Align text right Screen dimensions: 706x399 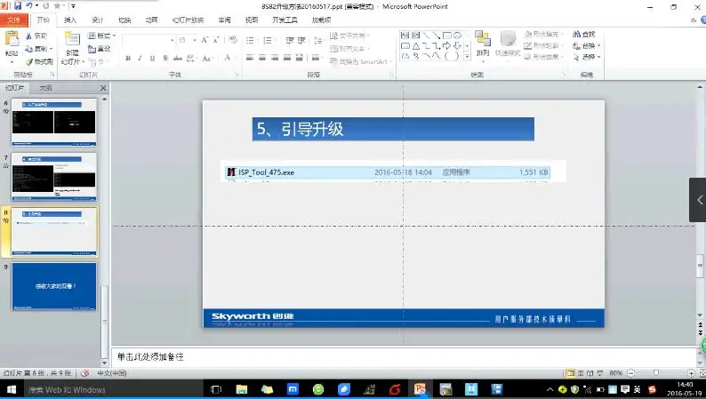tap(274, 58)
